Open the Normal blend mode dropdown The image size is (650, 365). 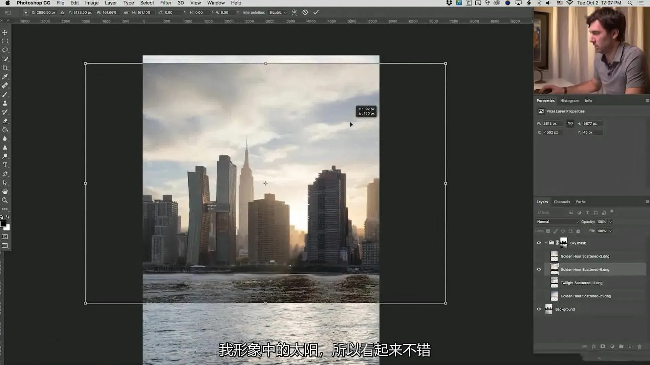pos(558,222)
